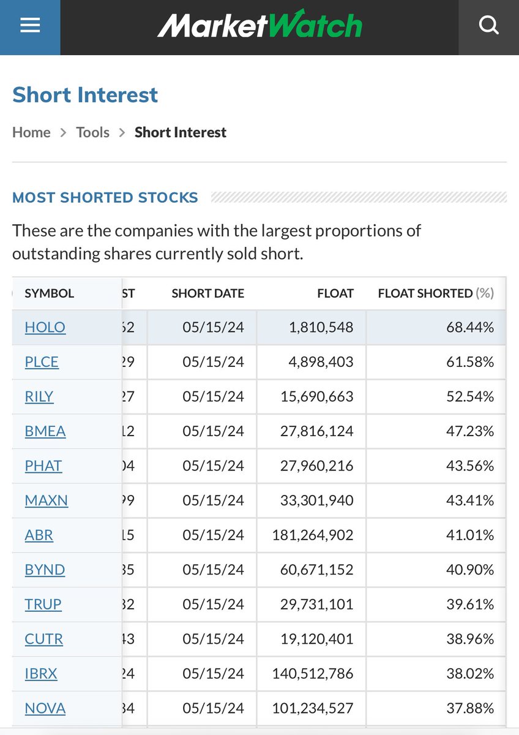Click the FLOAT SHORTED (%) column header
Viewport: 519px width, 735px height.
436,293
